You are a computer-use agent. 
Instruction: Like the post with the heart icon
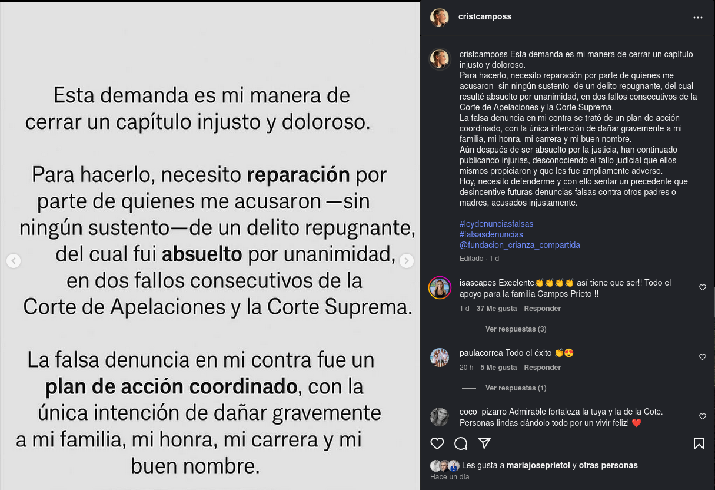437,443
